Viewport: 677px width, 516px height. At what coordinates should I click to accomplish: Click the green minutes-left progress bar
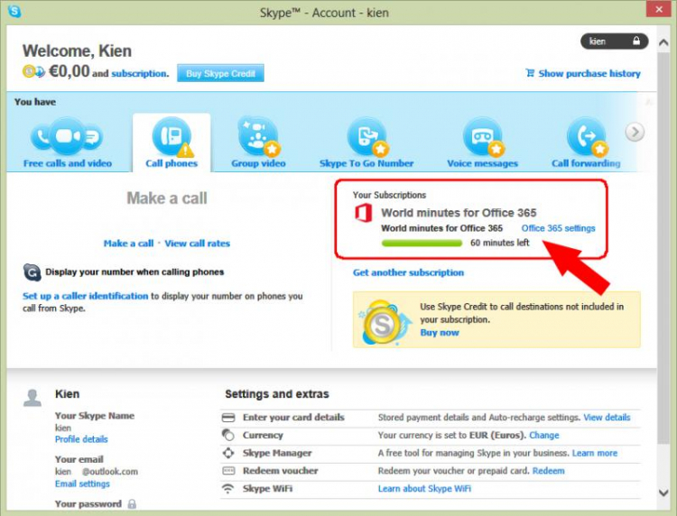point(422,243)
